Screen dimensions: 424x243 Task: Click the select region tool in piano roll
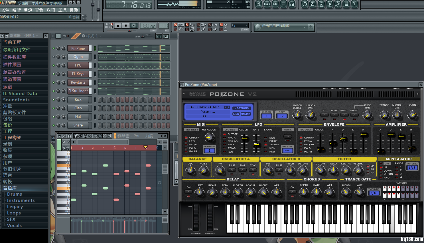(x=100, y=136)
